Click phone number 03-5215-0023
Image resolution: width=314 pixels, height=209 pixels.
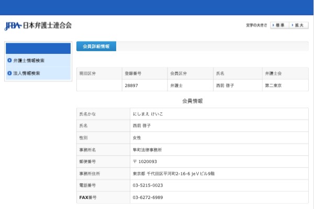(x=148, y=185)
